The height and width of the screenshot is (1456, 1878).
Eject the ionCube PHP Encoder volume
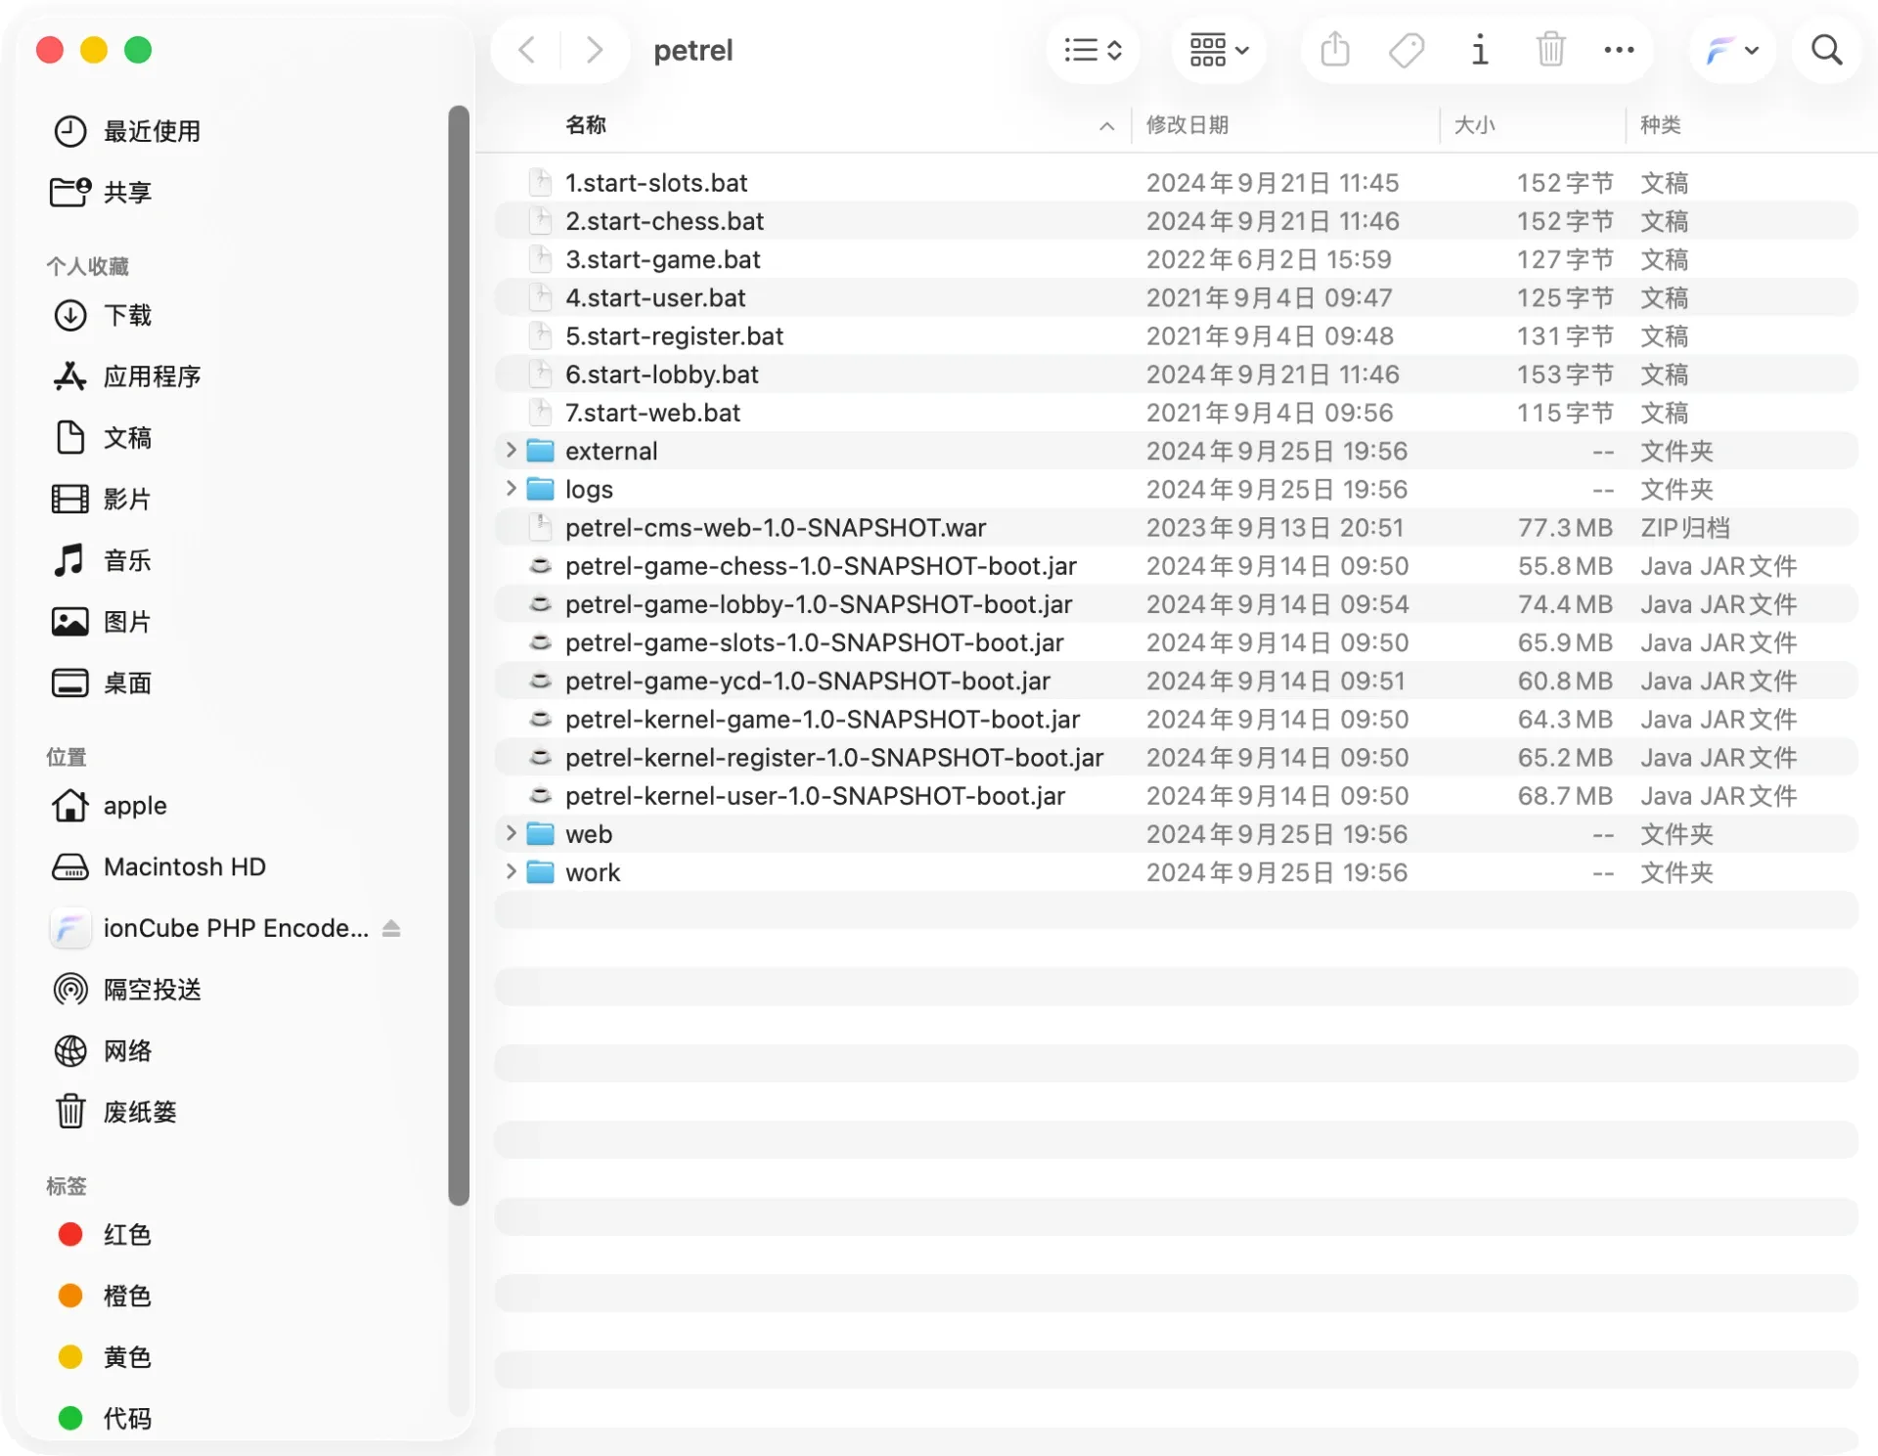coord(391,928)
